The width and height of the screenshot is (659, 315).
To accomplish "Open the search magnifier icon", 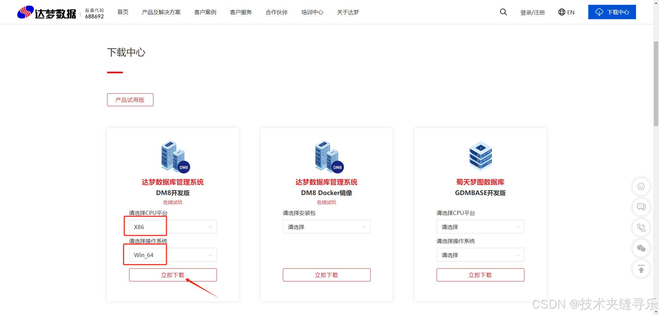I will 503,12.
